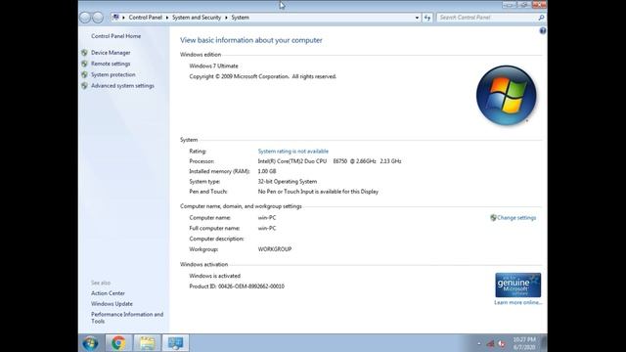The image size is (626, 352).
Task: Open Performance Information and Tools
Action: click(127, 318)
